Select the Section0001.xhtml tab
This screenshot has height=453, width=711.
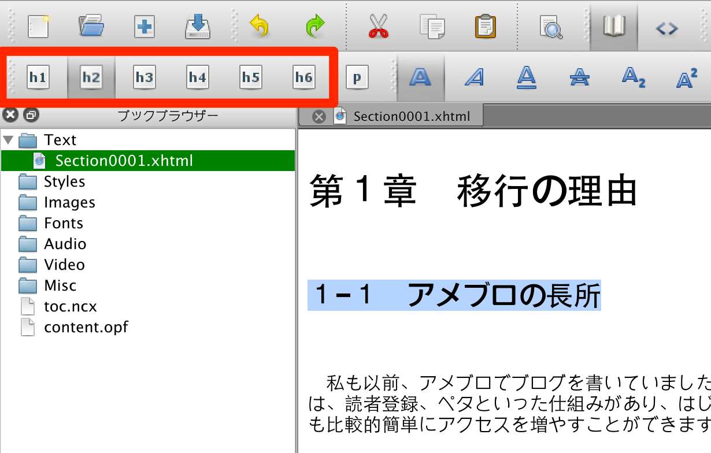click(411, 116)
